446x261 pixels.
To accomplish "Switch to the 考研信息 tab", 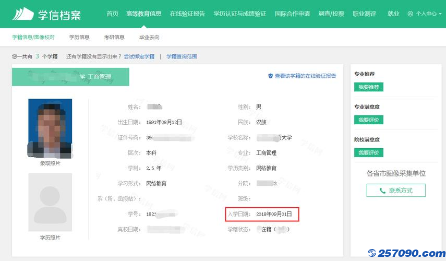I will (x=114, y=37).
